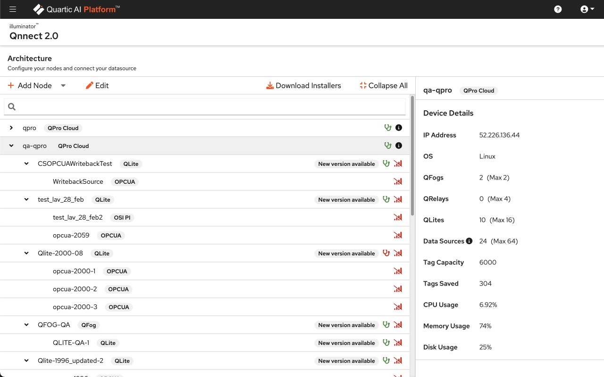Viewport: 604px width, 377px height.
Task: Focus the node search field
Action: click(x=205, y=107)
